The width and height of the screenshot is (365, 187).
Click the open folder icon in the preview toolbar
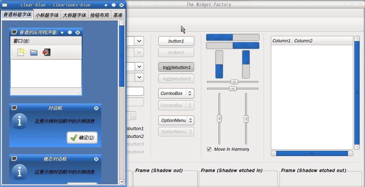point(34,52)
